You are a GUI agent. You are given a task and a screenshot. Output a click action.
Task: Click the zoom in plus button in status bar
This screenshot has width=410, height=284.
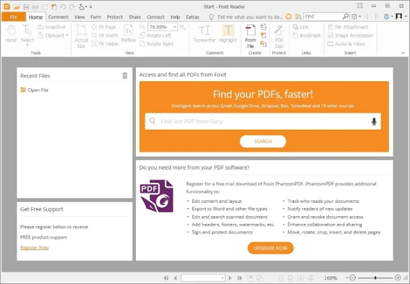[397, 278]
